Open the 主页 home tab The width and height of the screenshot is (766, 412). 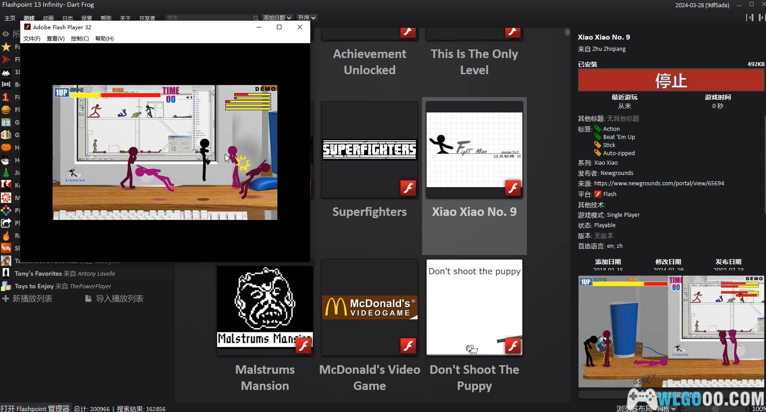click(10, 18)
